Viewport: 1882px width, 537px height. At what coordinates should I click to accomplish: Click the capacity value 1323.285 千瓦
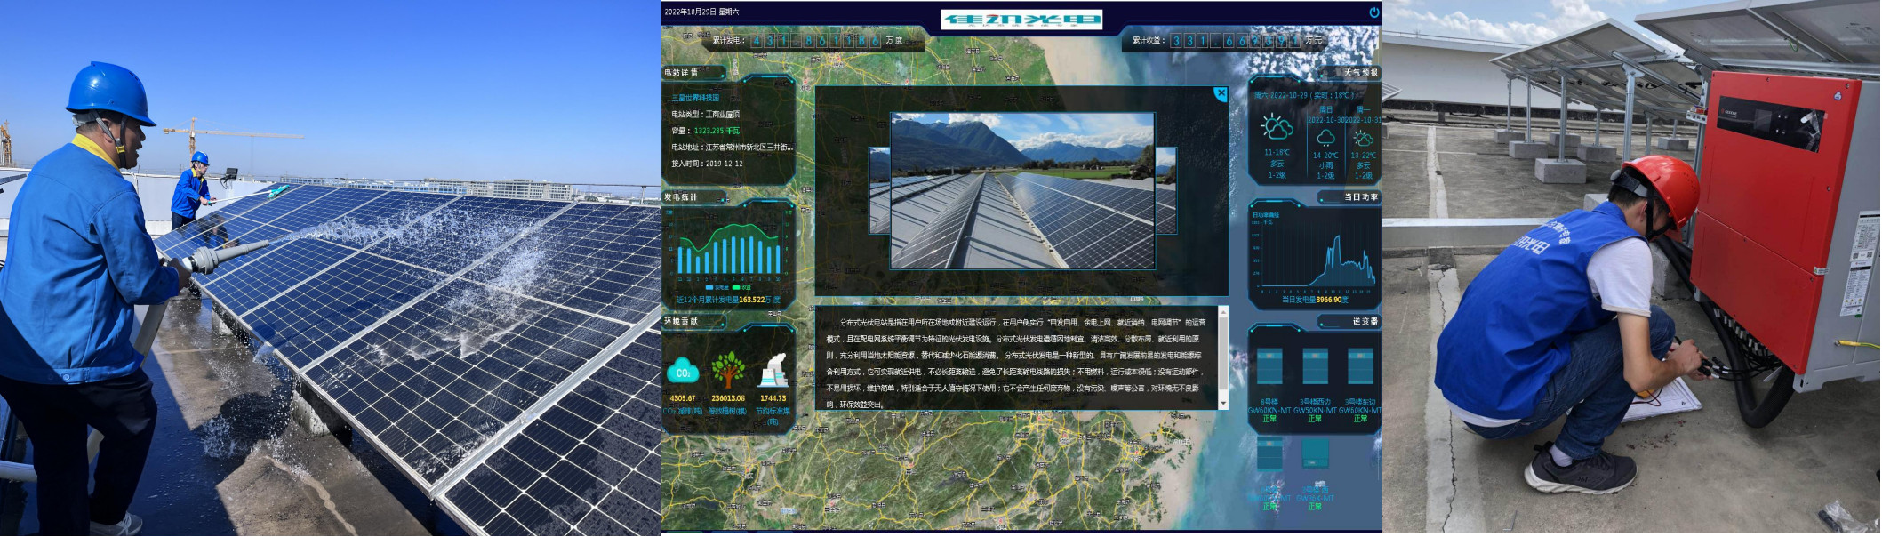(717, 131)
